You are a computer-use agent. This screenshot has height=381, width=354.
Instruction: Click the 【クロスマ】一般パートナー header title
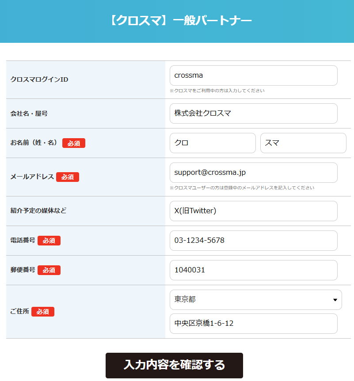point(177,20)
